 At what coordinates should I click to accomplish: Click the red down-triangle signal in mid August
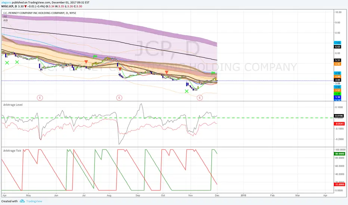coord(120,69)
